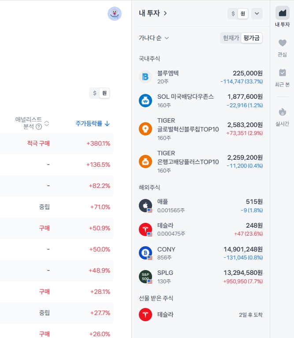Sort by 애널리스트 분석 up-down arrows

point(47,124)
